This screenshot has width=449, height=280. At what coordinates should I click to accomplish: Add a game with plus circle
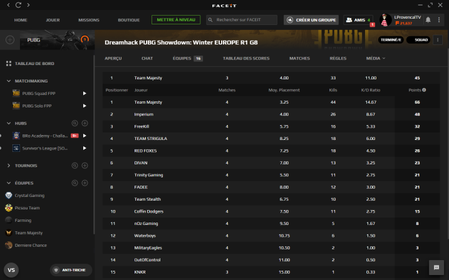[x=10, y=40]
